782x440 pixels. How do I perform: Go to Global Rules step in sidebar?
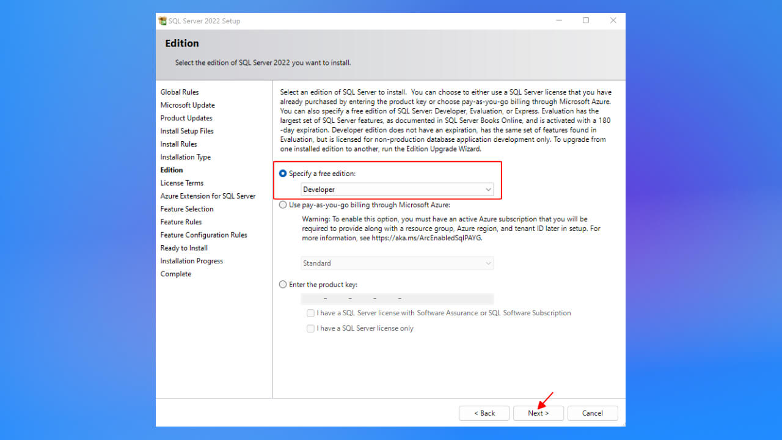(x=180, y=92)
